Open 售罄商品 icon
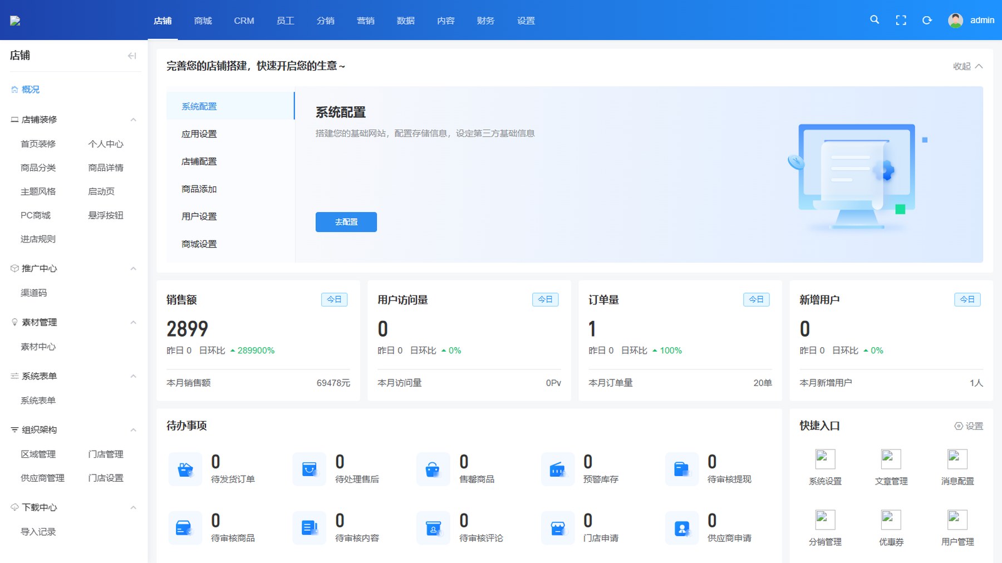Viewport: 1002px width, 563px height. [433, 470]
